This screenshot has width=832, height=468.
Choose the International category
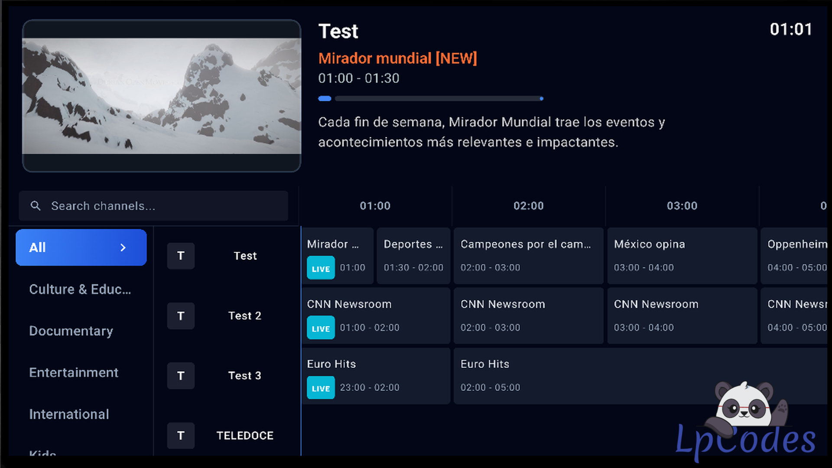[x=69, y=414]
